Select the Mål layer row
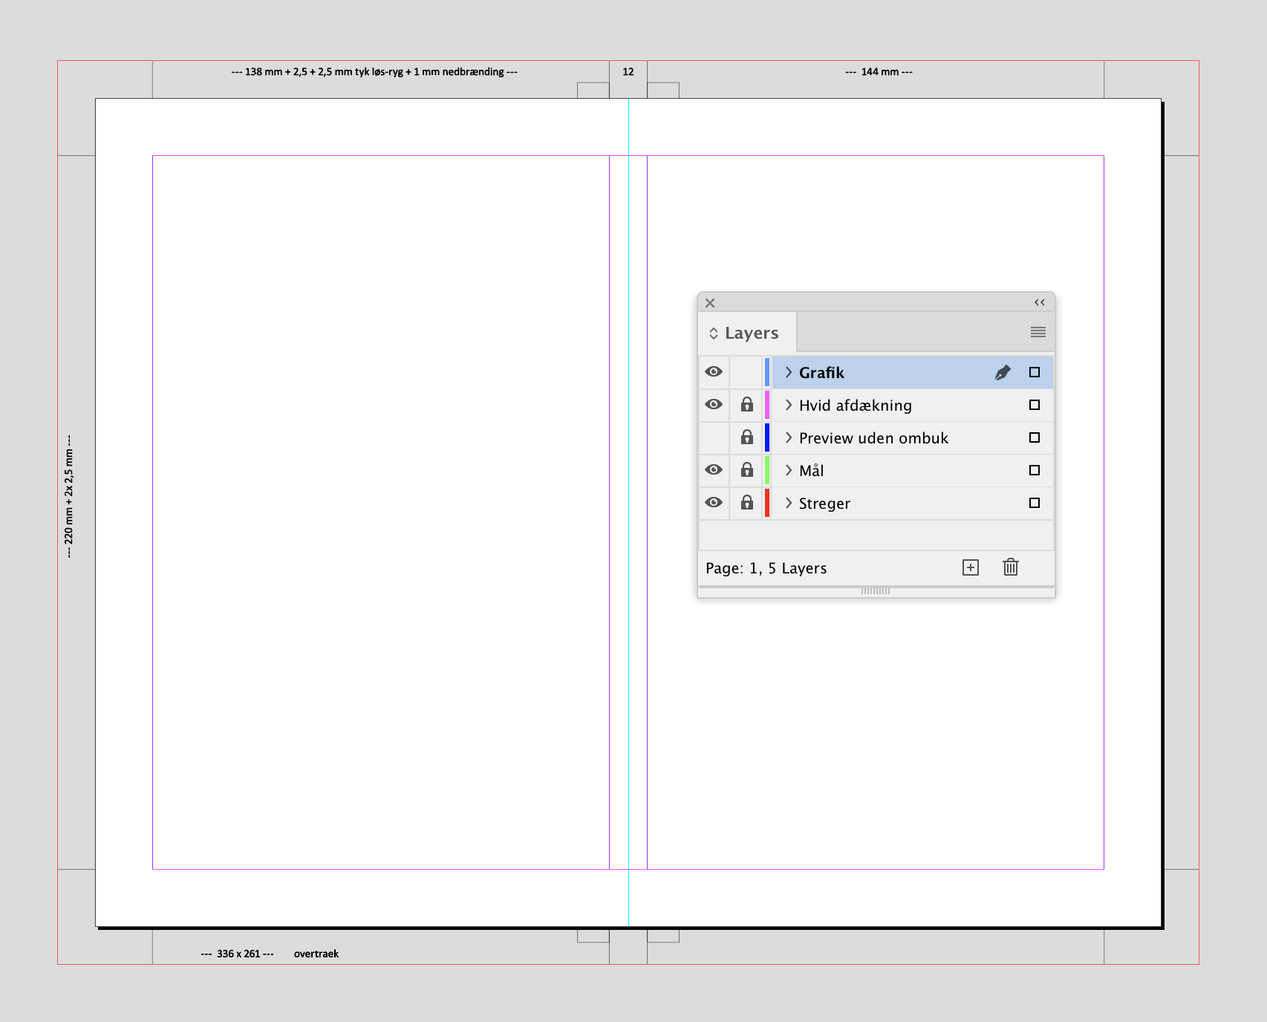Screen dimensions: 1267x1022 pyautogui.click(x=876, y=470)
